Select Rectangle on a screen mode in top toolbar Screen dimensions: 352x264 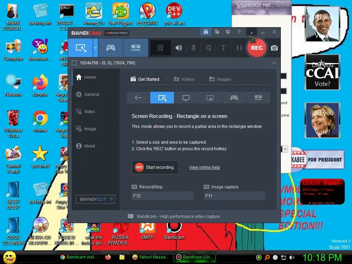pyautogui.click(x=81, y=47)
